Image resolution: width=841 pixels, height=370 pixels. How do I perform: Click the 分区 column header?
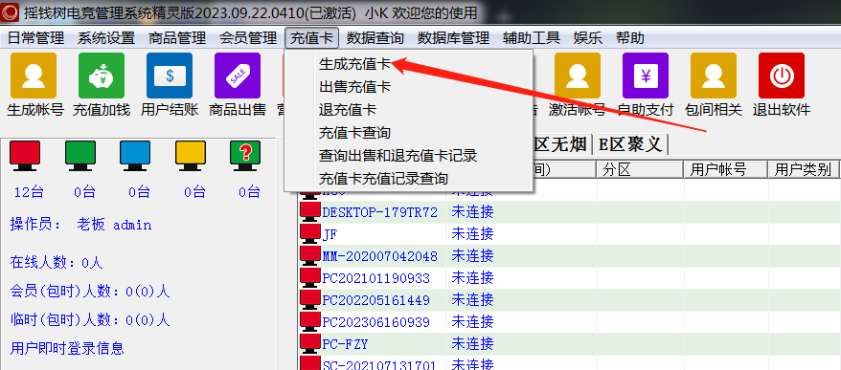tap(639, 170)
